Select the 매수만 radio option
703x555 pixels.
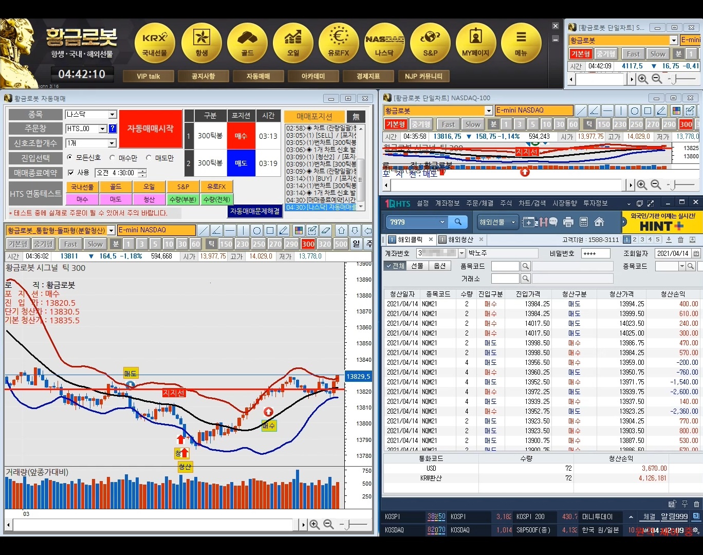click(113, 157)
